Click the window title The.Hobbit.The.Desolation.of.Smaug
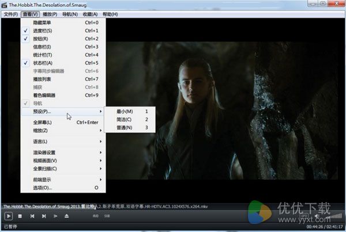Image resolution: width=346 pixels, height=232 pixels. [48, 5]
